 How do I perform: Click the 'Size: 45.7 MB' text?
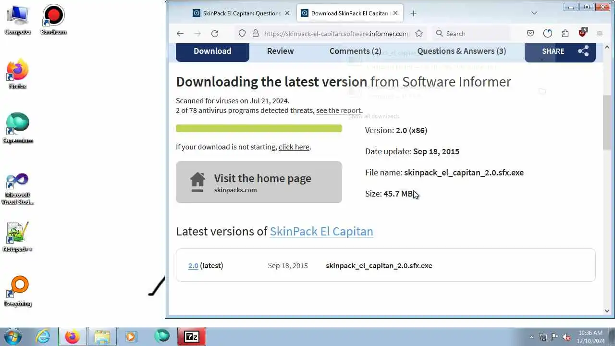coord(389,194)
